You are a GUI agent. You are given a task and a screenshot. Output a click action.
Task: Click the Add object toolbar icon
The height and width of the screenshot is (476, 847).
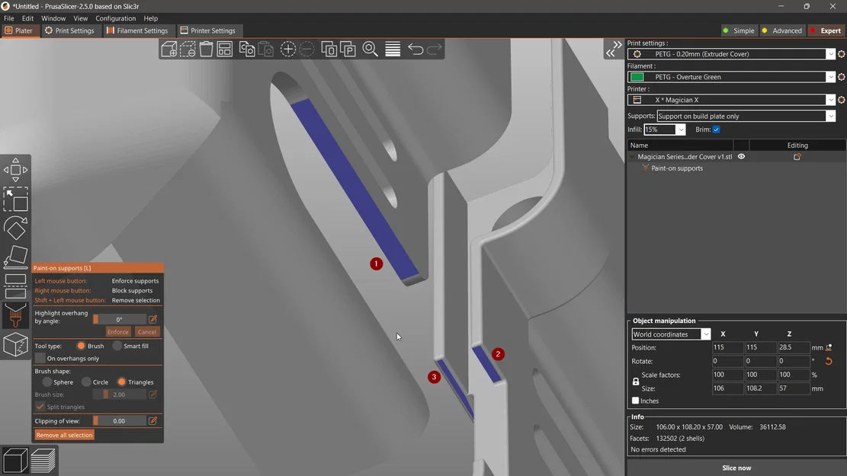pos(169,49)
